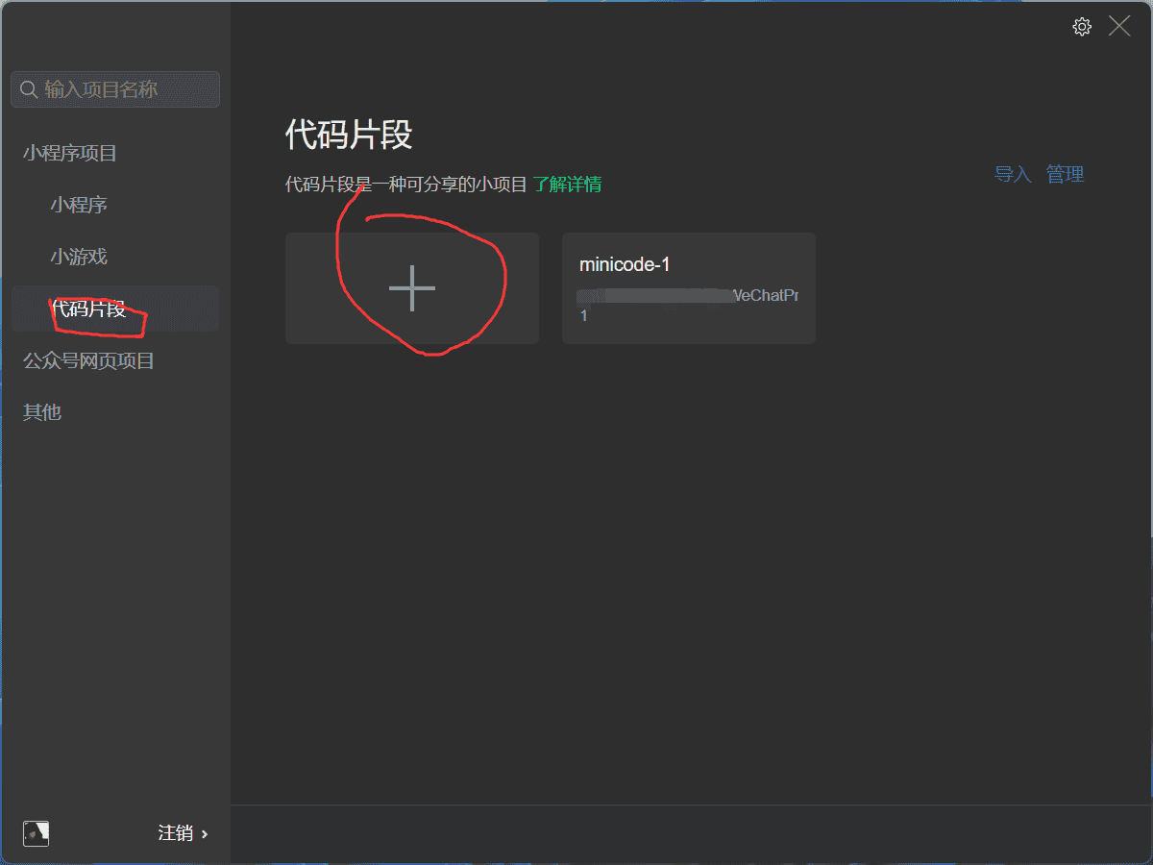Focus the 输入项目名称 search field
This screenshot has height=865, width=1153.
point(125,89)
